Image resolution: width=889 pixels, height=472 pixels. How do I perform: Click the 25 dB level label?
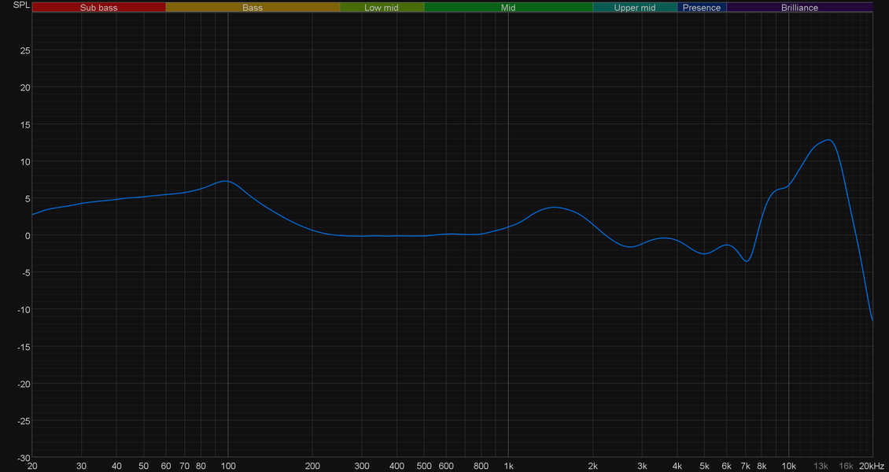click(25, 50)
